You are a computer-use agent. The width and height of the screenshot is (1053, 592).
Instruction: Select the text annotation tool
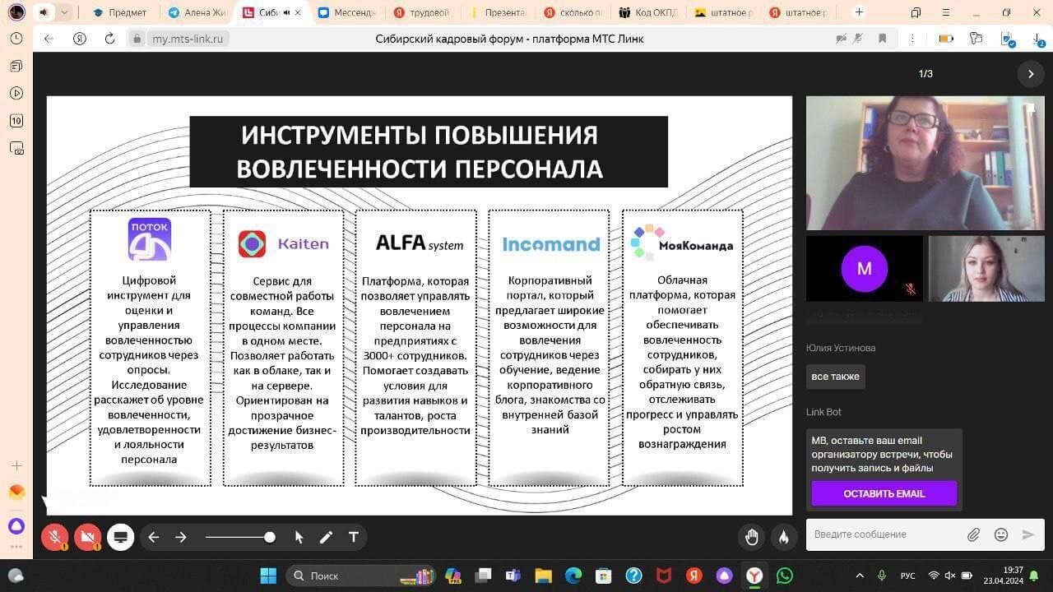tap(354, 537)
